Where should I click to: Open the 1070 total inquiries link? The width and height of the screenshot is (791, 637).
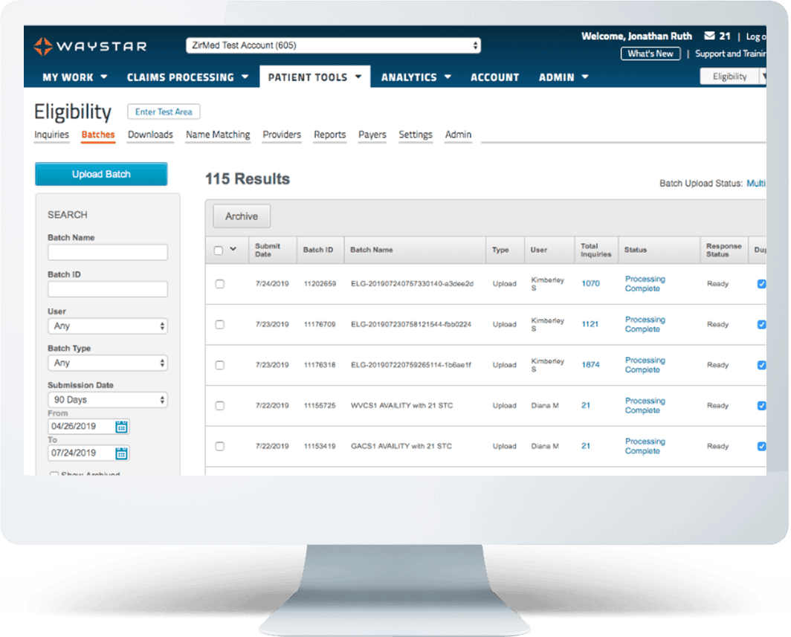590,284
